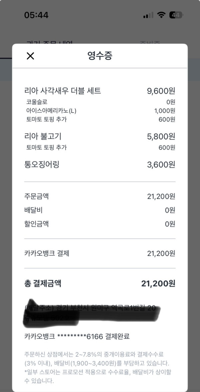Tap the cellular signal strength icon

point(148,15)
